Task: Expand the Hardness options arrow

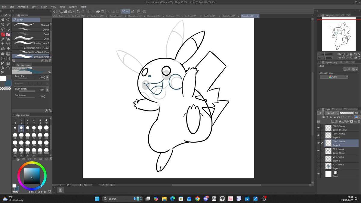Action: 47,83
